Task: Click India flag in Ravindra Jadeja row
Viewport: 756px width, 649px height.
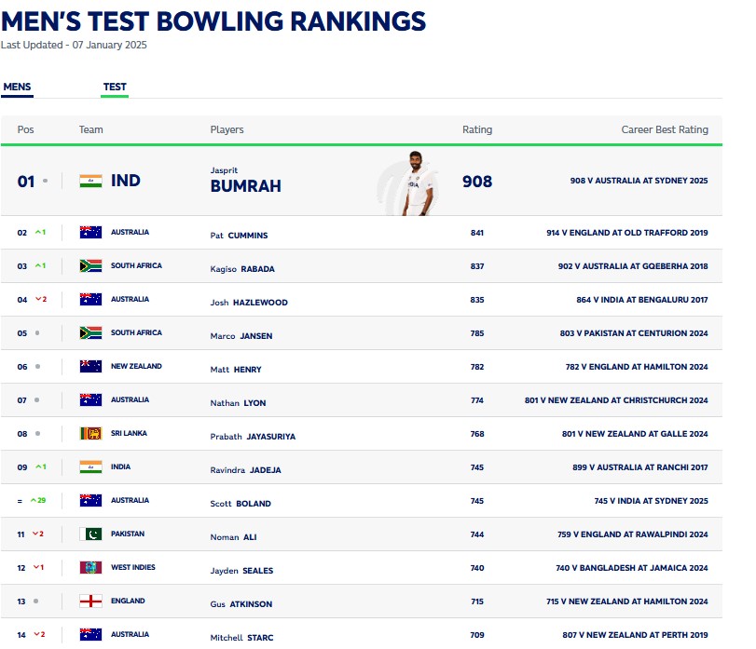Action: pos(90,467)
